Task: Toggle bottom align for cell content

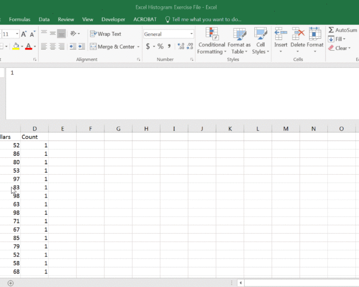Action: click(61, 34)
